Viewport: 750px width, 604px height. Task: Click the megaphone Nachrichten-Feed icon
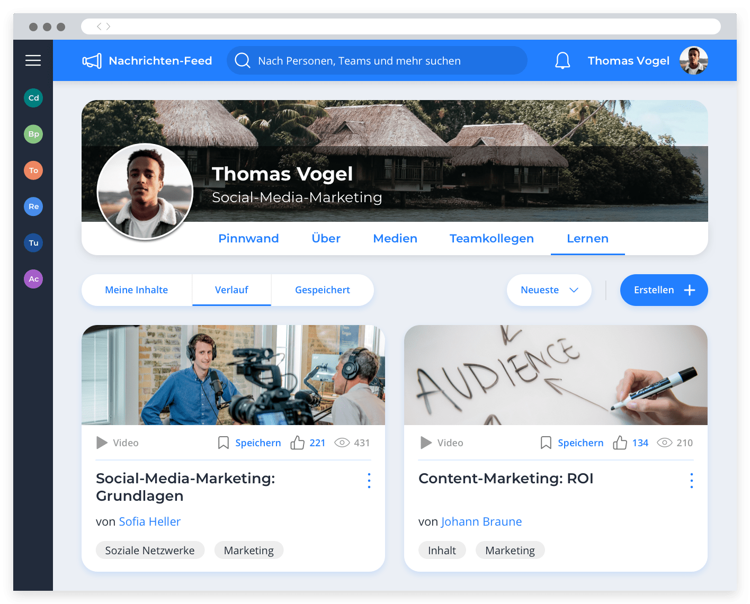click(x=92, y=61)
